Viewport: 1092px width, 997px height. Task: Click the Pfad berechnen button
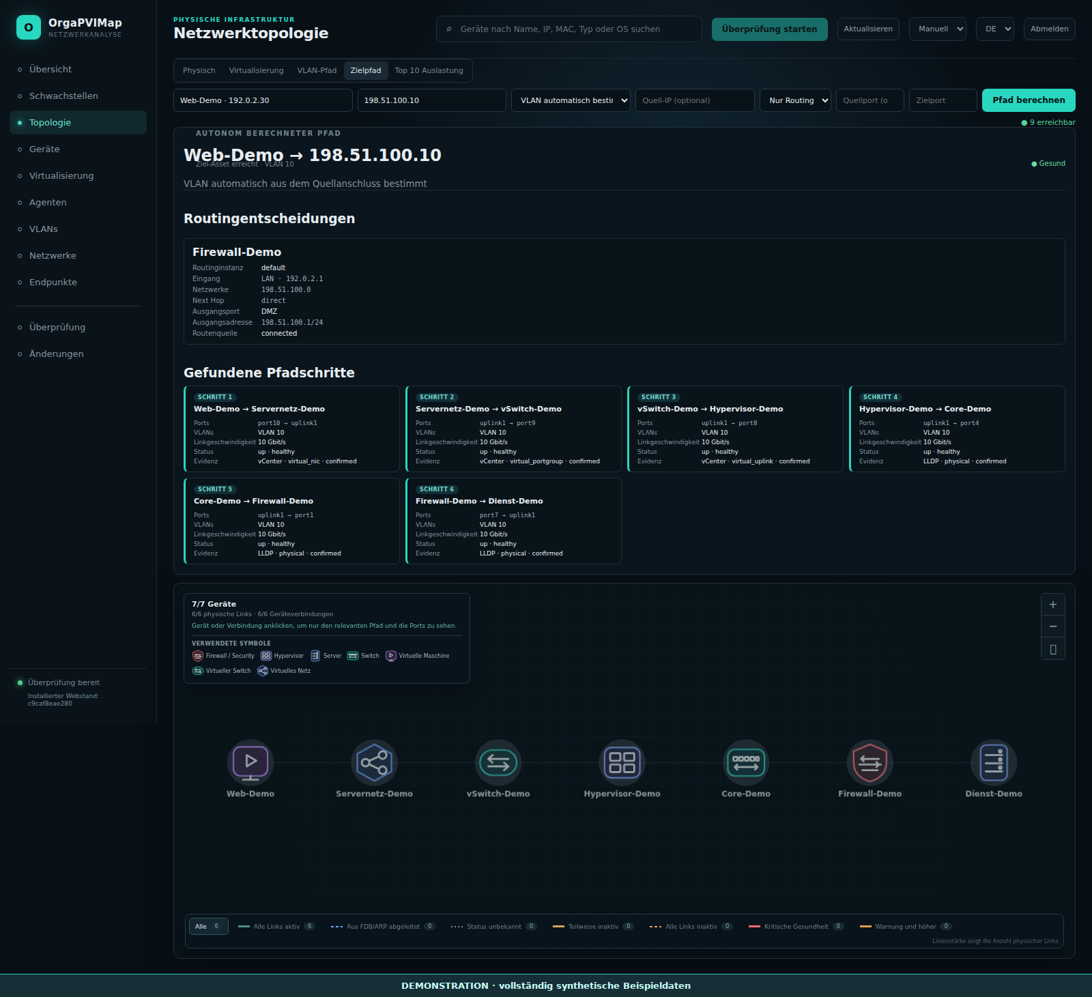pos(1029,100)
